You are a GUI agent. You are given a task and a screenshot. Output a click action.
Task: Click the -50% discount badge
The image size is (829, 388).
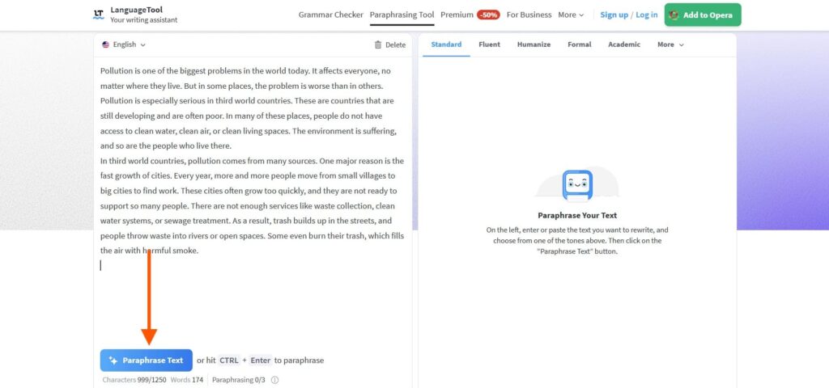488,15
